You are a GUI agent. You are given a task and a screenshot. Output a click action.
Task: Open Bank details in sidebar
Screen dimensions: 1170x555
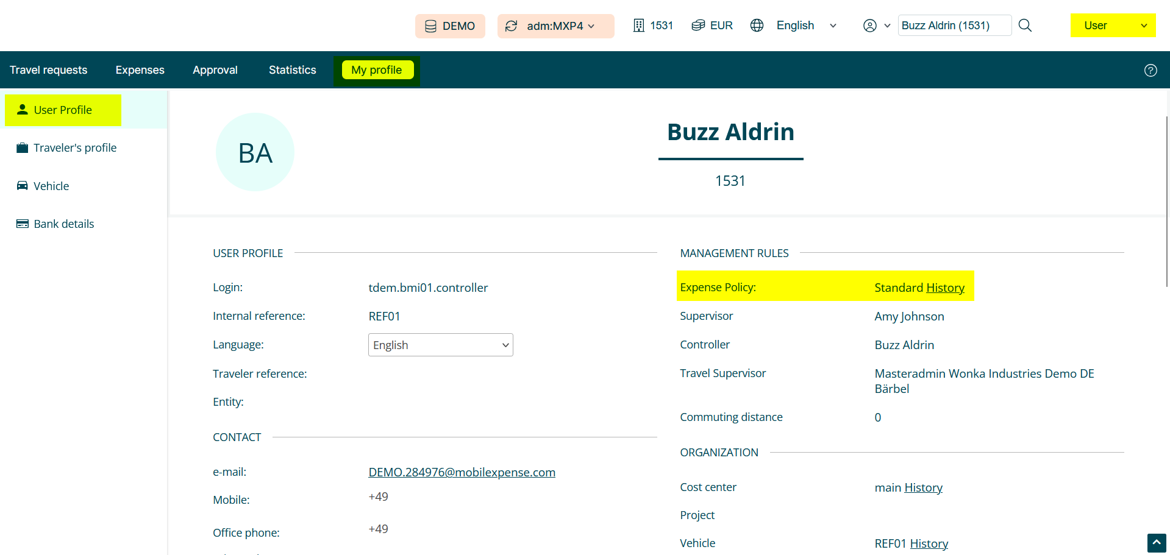point(63,224)
